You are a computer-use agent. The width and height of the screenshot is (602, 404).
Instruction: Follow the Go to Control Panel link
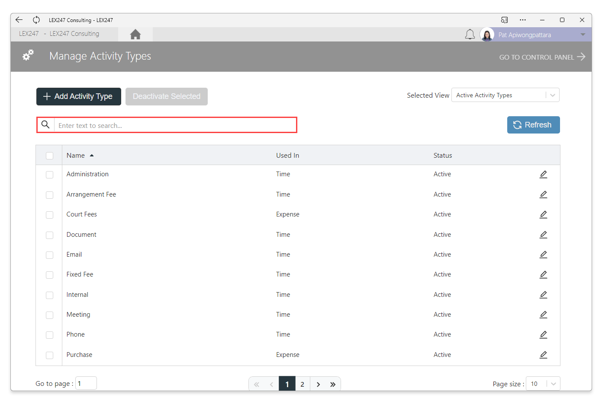pos(542,57)
